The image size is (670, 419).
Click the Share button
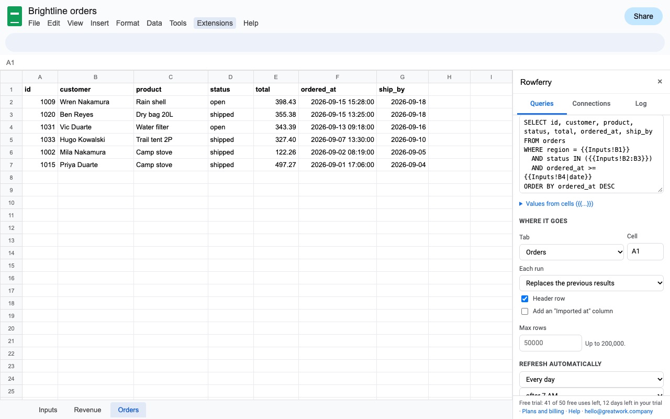pyautogui.click(x=643, y=16)
